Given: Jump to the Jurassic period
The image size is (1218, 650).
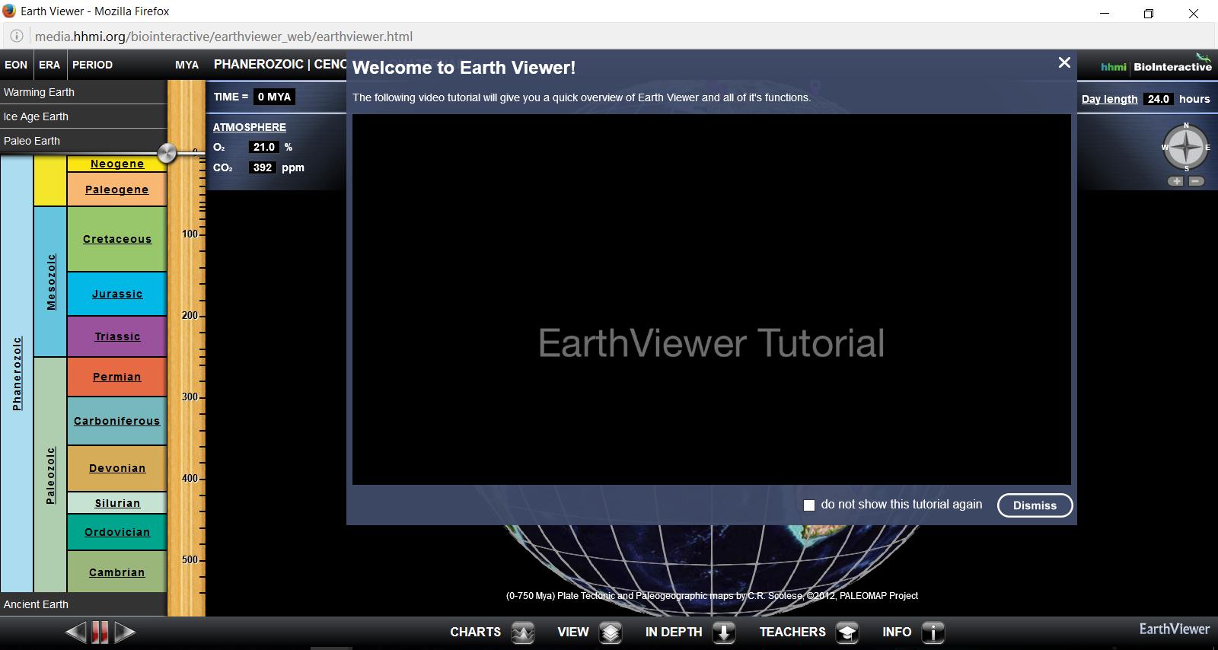Looking at the screenshot, I should tap(117, 294).
